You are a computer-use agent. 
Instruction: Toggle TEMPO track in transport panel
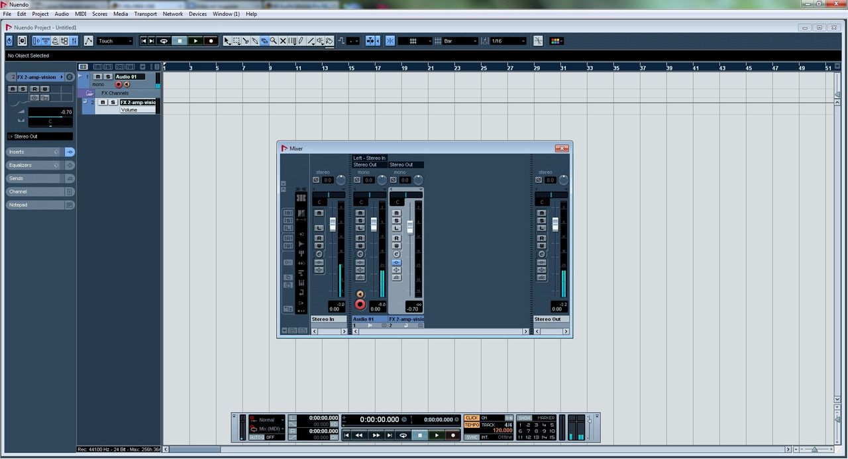click(472, 425)
